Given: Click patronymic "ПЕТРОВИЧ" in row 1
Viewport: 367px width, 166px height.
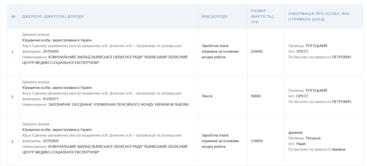Looking at the screenshot, I should pyautogui.click(x=341, y=57).
